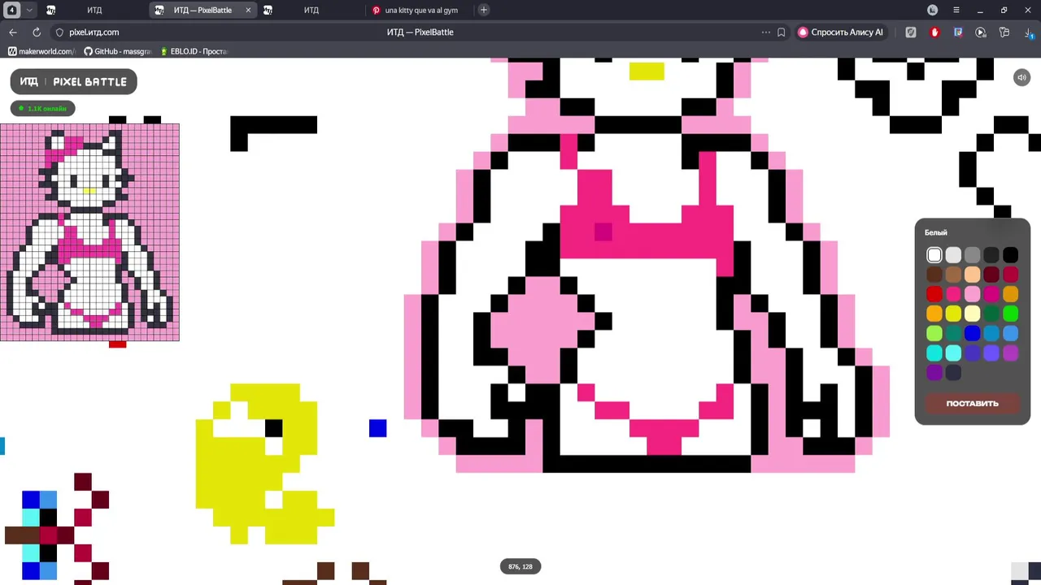This screenshot has width=1041, height=585.
Task: Switch to the ИТД — PixelBattle tab
Action: point(203,10)
